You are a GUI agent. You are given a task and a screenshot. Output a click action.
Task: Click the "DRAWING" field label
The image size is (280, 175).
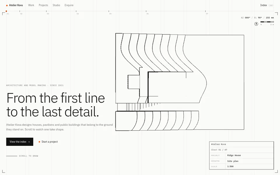point(215,161)
